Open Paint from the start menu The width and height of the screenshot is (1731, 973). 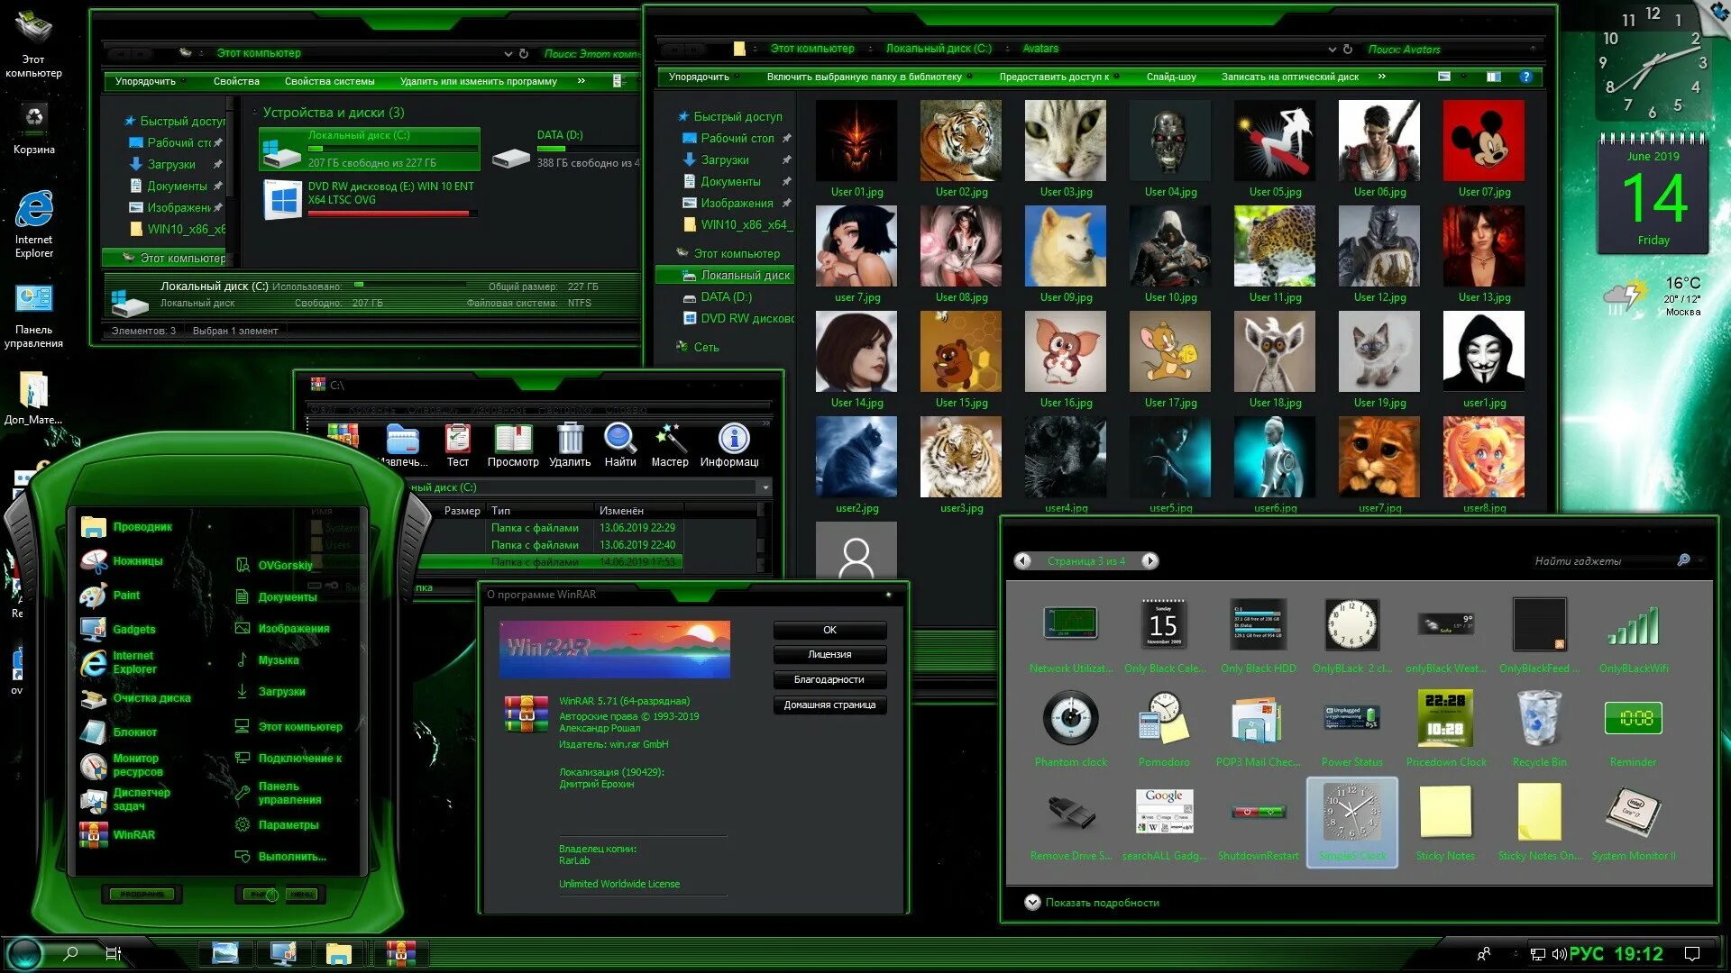point(125,596)
